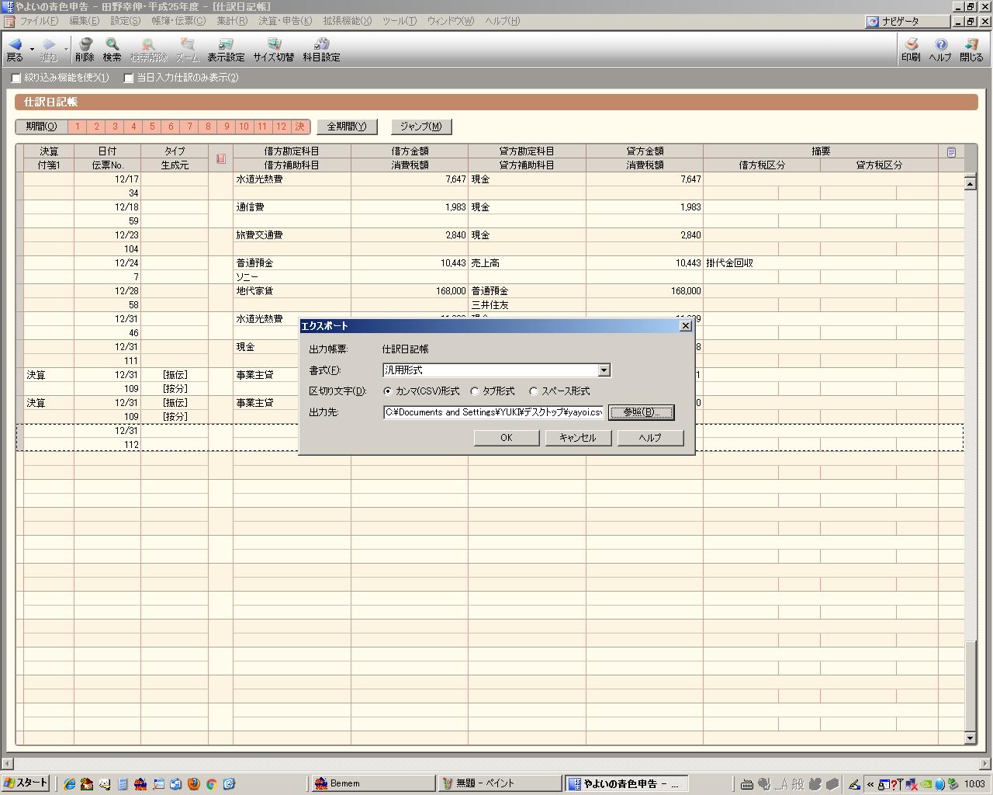Open the ナビゲータ navigator panel
The image size is (993, 795).
coord(908,22)
